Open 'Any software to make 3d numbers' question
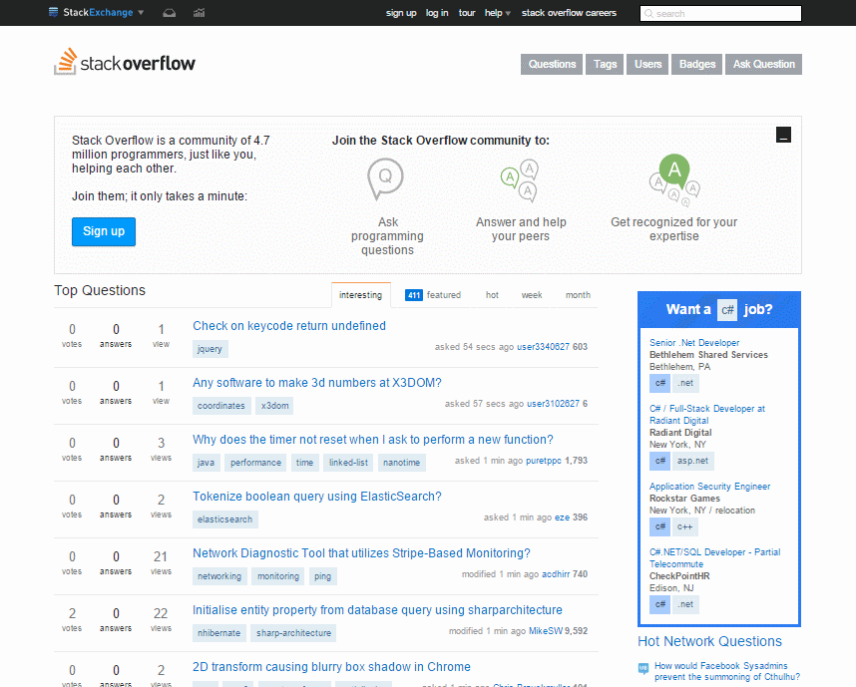This screenshot has width=856, height=687. coord(316,383)
